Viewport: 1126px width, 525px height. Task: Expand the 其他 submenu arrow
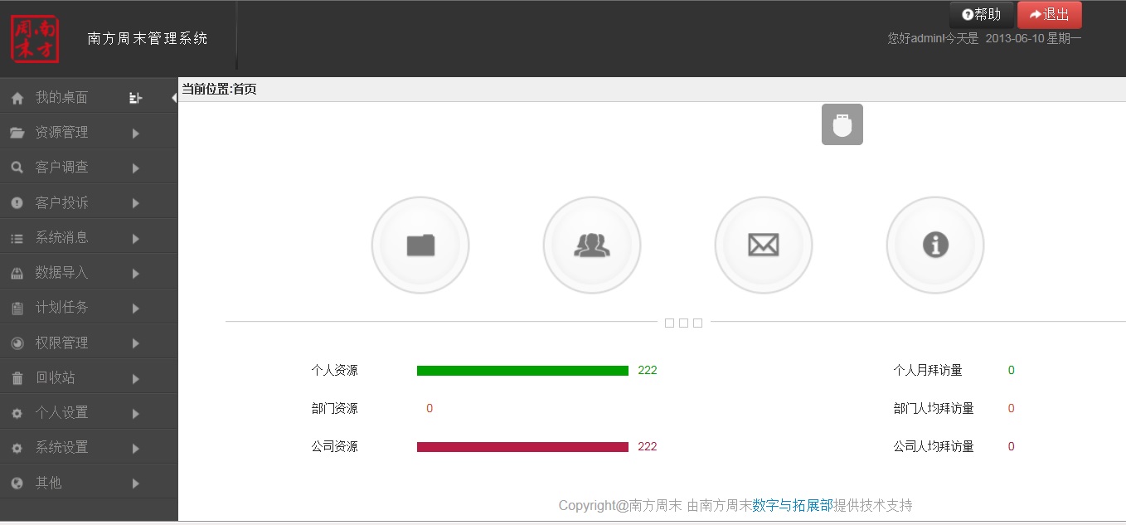click(x=136, y=483)
